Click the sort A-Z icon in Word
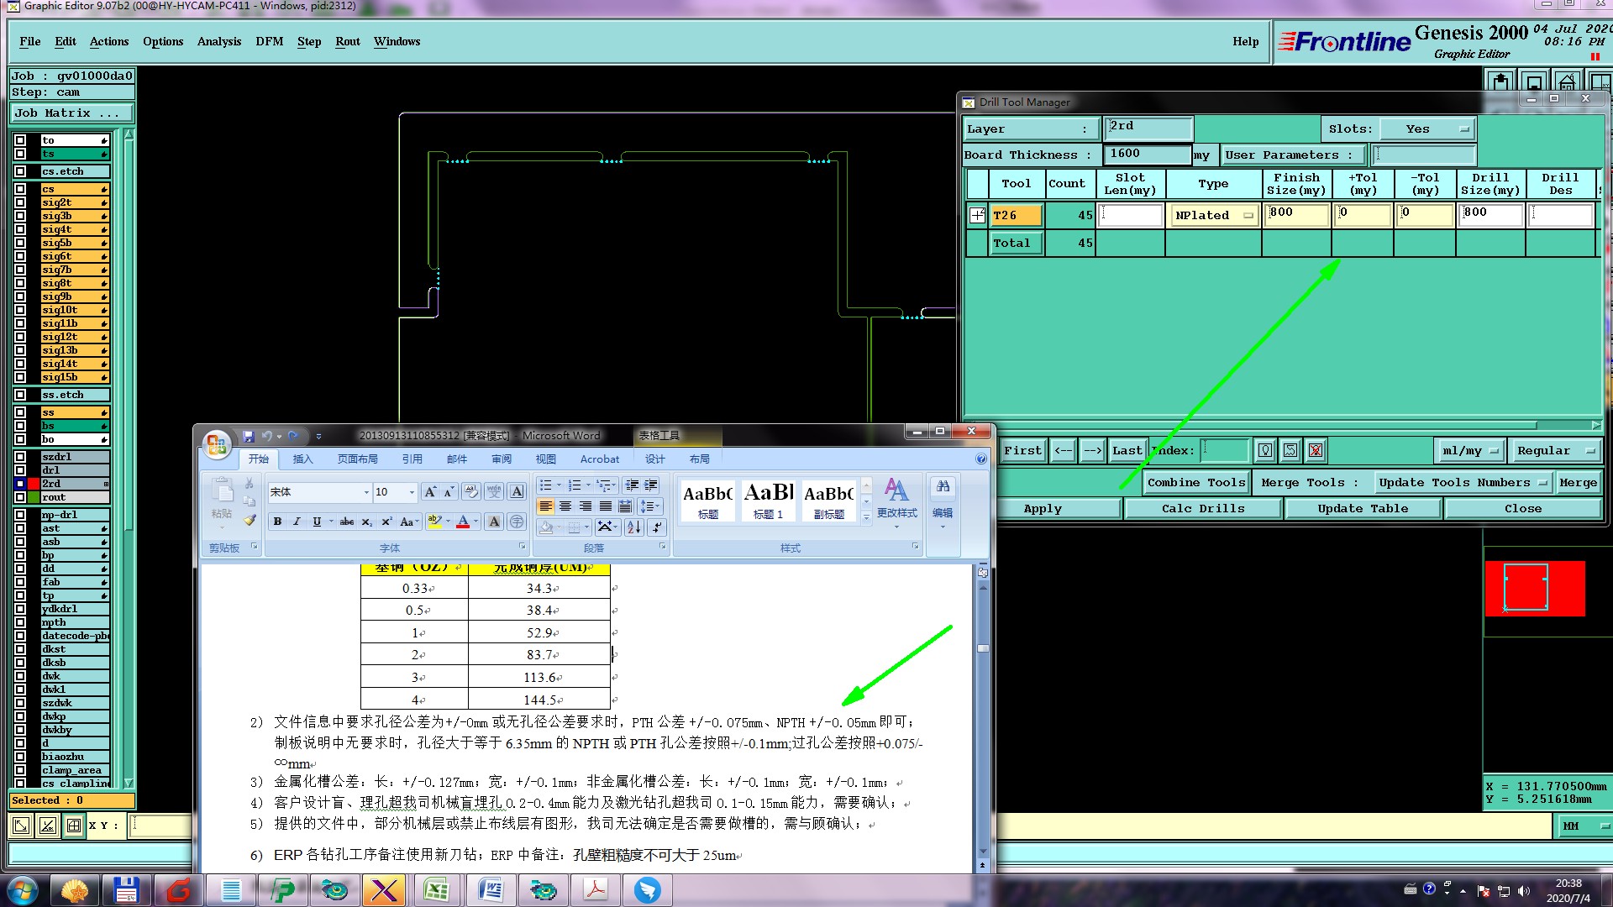Image resolution: width=1613 pixels, height=907 pixels. (633, 527)
